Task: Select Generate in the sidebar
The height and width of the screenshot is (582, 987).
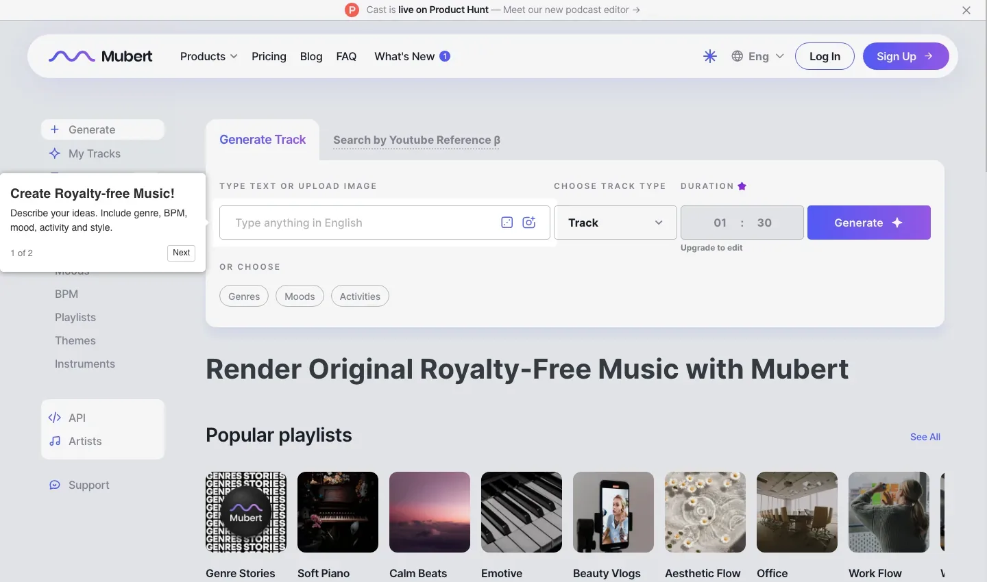Action: 103,129
